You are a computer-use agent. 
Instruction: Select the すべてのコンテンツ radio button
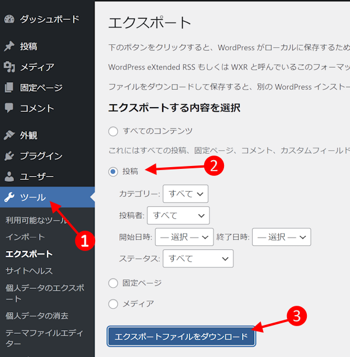[113, 132]
